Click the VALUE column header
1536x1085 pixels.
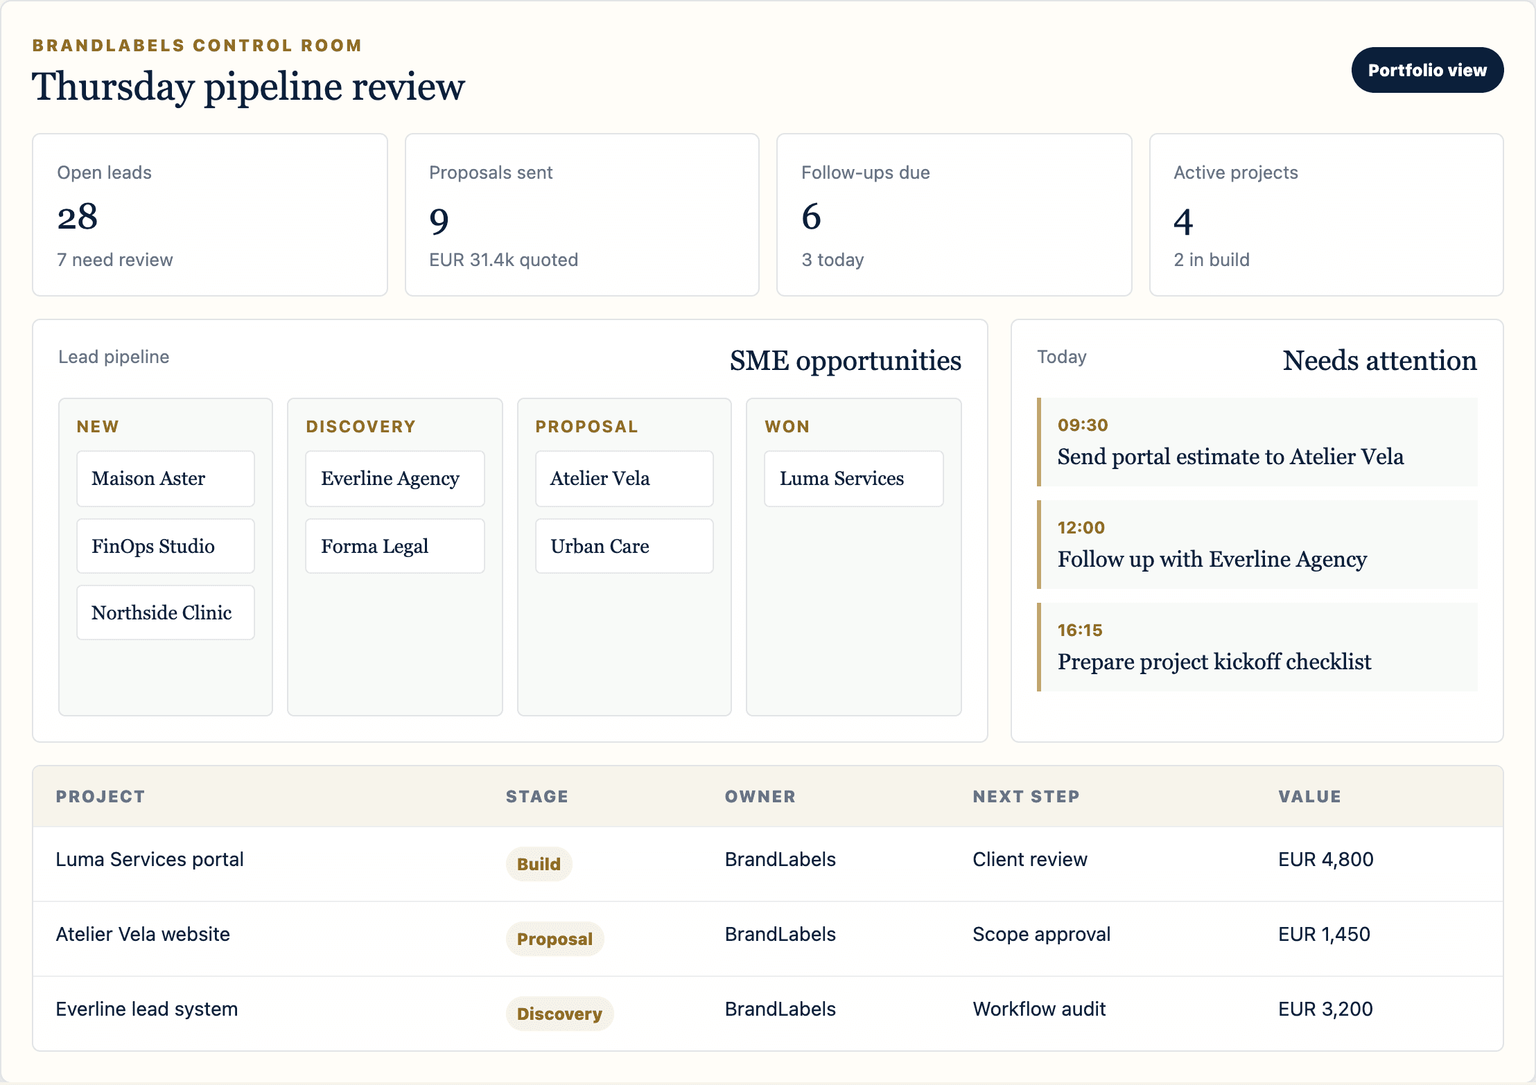click(x=1309, y=796)
